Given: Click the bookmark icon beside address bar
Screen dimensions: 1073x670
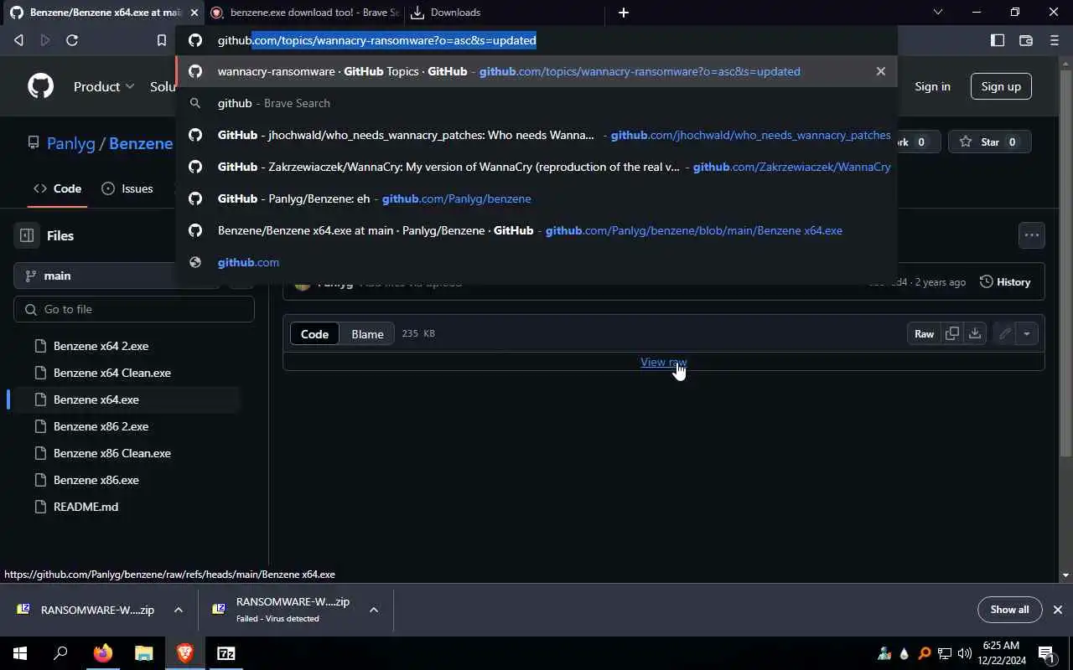Looking at the screenshot, I should 162,40.
